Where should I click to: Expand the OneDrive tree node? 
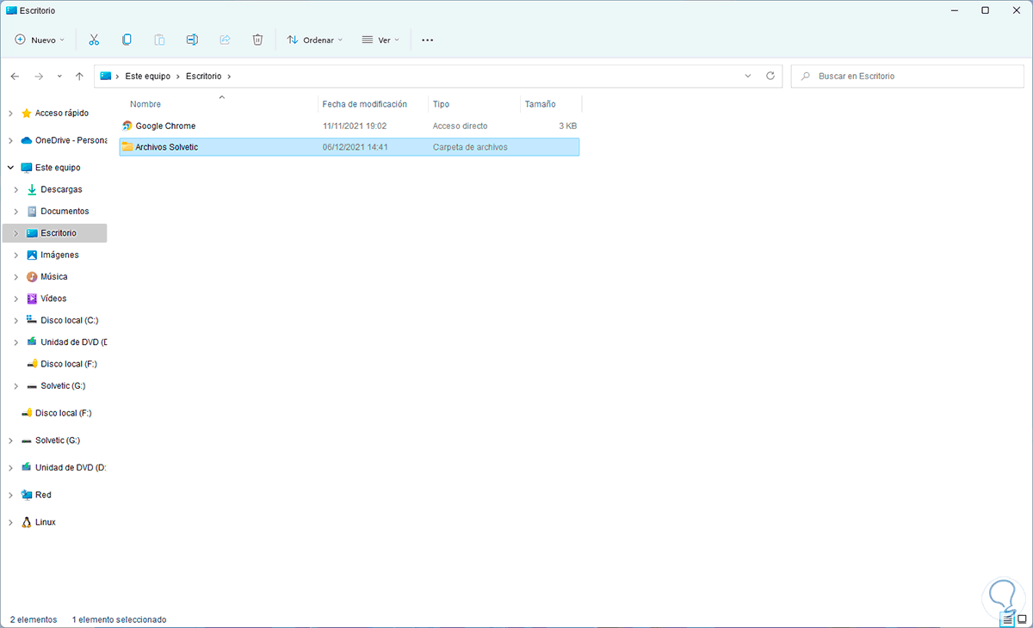pos(10,140)
